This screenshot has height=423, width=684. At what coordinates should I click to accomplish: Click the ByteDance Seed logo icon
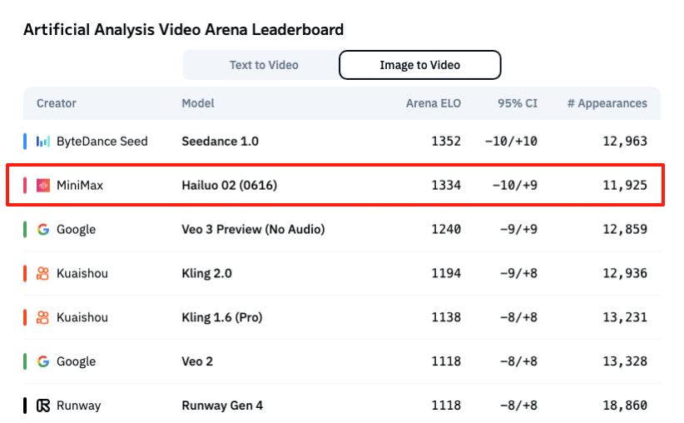(x=42, y=142)
